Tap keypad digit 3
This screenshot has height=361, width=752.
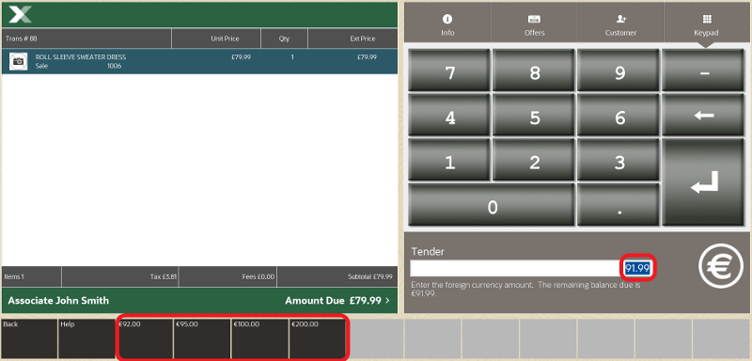619,160
